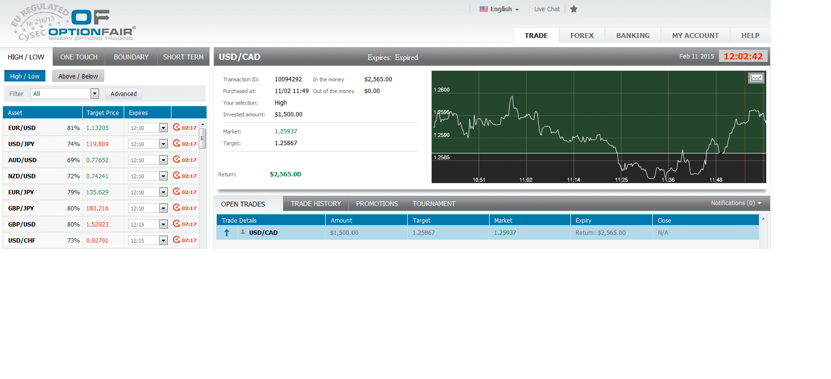Open the Banking menu tab
Image resolution: width=831 pixels, height=379 pixels.
633,36
